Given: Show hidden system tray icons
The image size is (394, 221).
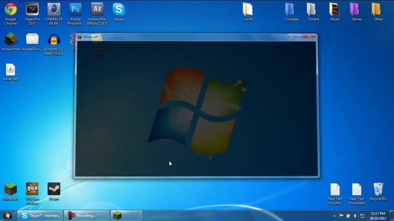Looking at the screenshot, I should point(334,215).
